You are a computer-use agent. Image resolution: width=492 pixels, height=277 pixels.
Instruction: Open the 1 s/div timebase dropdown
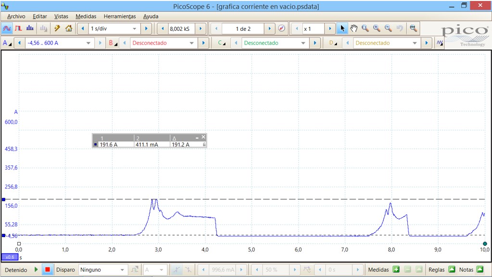pyautogui.click(x=134, y=28)
